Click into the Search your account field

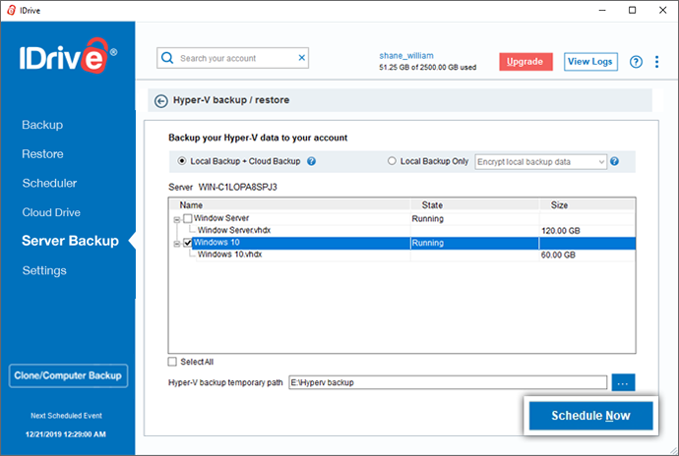232,58
